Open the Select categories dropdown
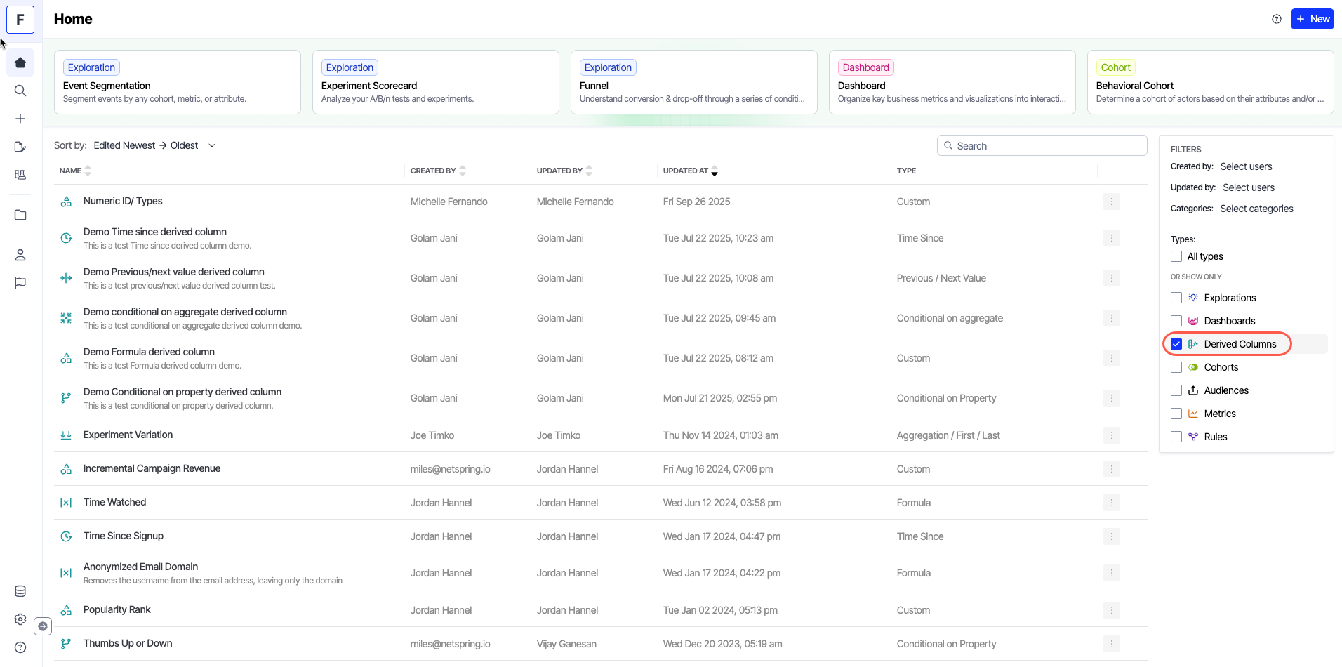 click(1256, 209)
